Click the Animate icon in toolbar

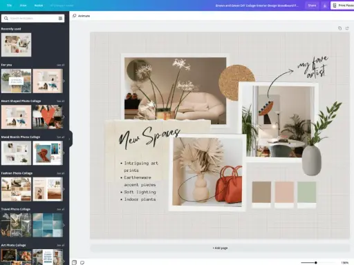click(x=75, y=16)
